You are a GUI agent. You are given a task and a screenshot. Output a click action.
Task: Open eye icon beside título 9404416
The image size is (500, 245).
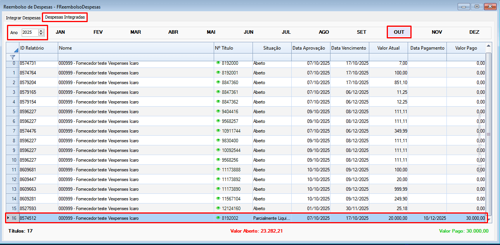pyautogui.click(x=218, y=111)
